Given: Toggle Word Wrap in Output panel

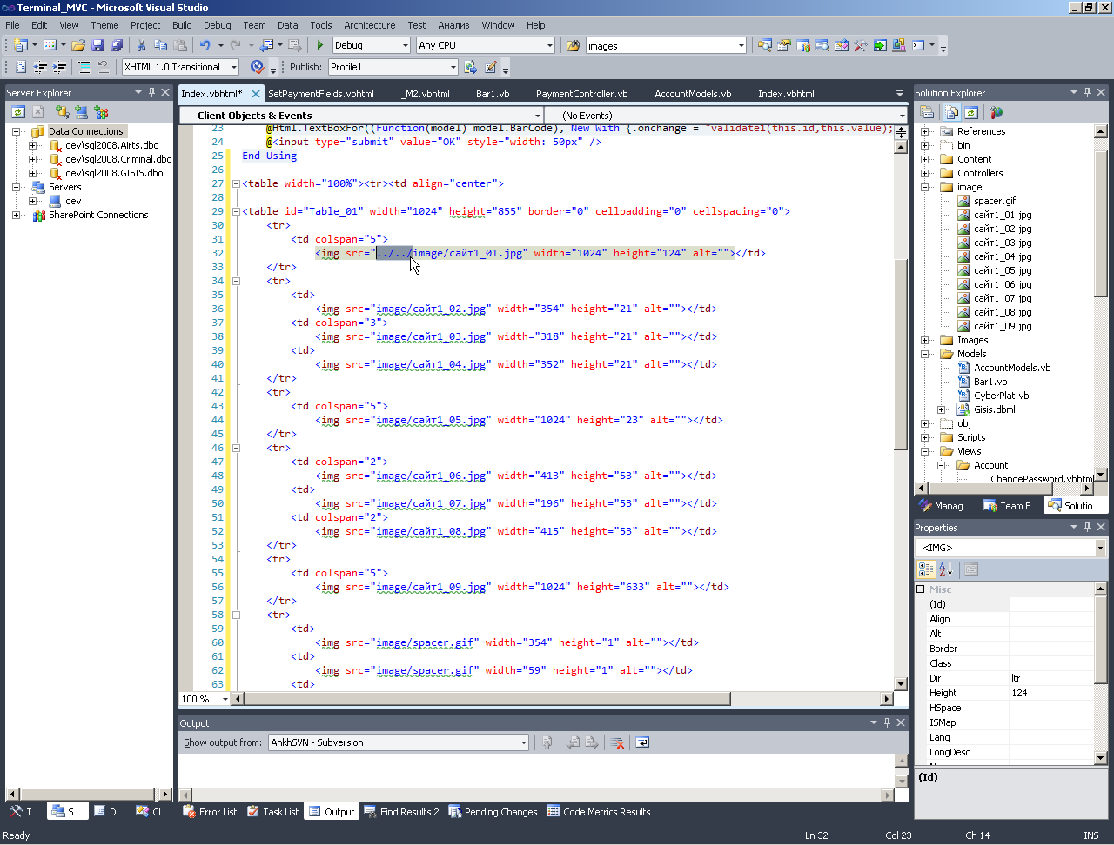Looking at the screenshot, I should click(x=642, y=742).
